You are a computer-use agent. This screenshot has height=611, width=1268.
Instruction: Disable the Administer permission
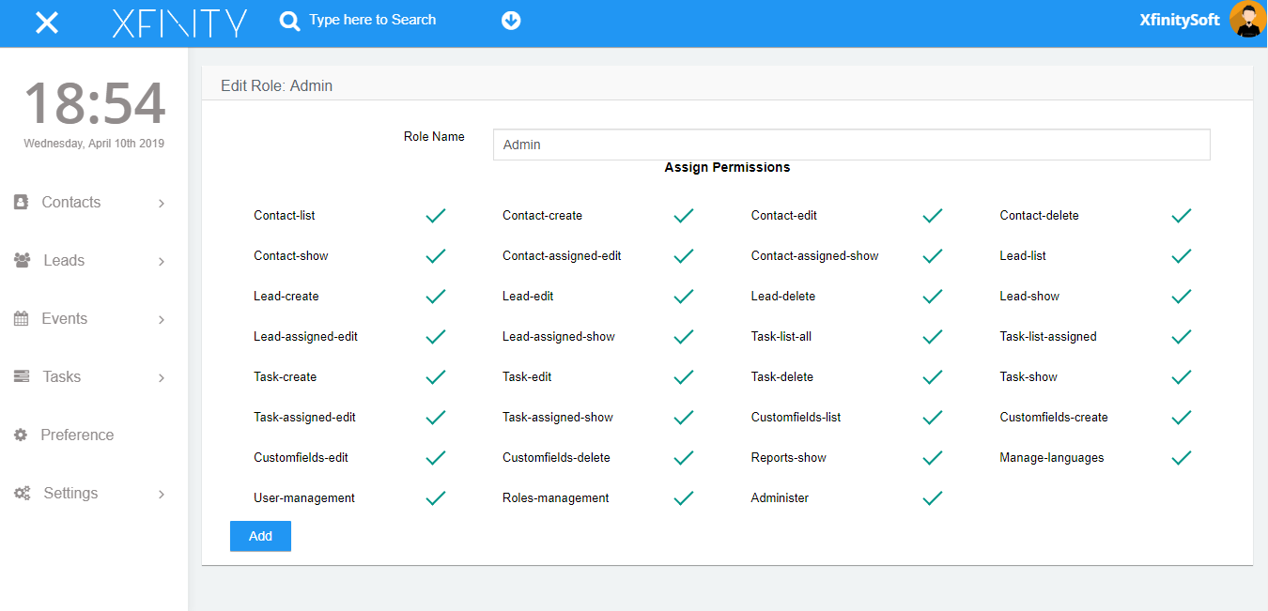pyautogui.click(x=932, y=497)
